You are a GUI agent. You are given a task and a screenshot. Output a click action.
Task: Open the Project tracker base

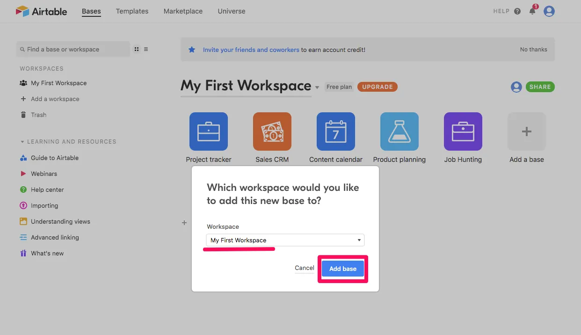tap(209, 131)
